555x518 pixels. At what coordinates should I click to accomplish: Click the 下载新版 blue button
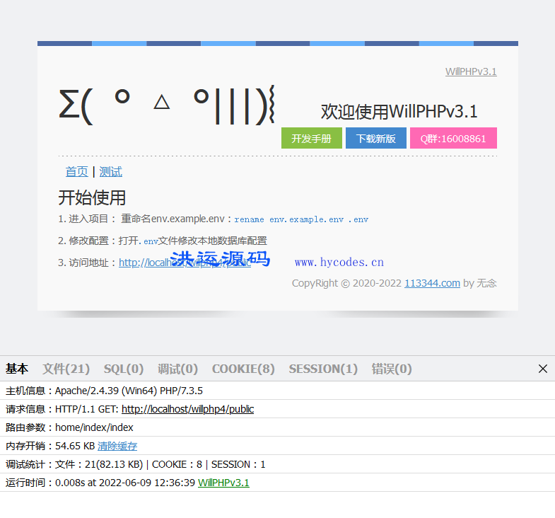pos(376,138)
